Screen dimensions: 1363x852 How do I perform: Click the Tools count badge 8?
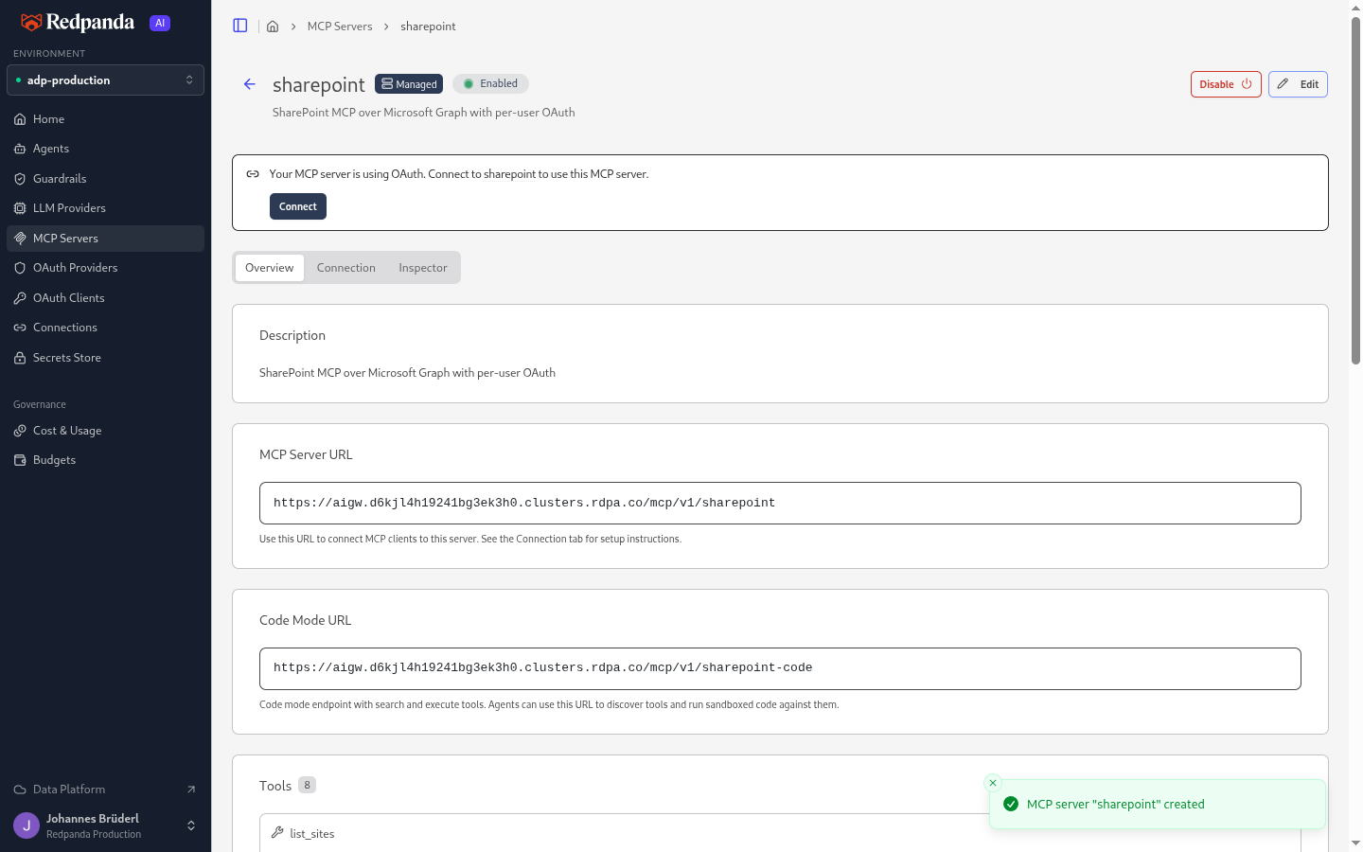point(307,785)
